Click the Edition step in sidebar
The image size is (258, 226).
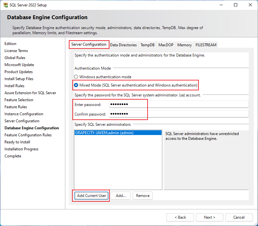10,44
